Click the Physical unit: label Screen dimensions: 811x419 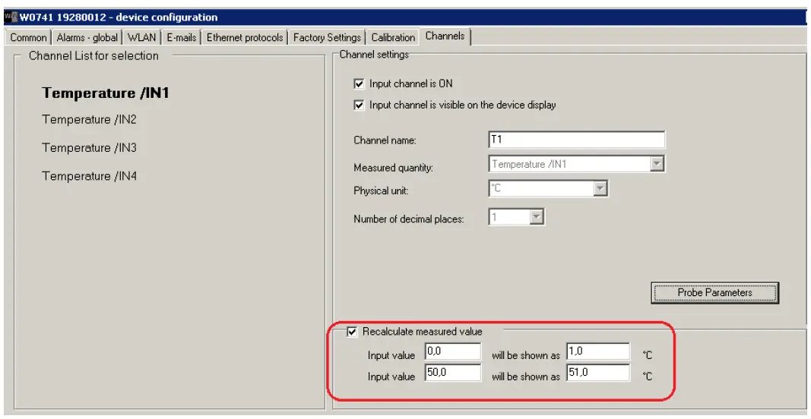click(x=382, y=191)
